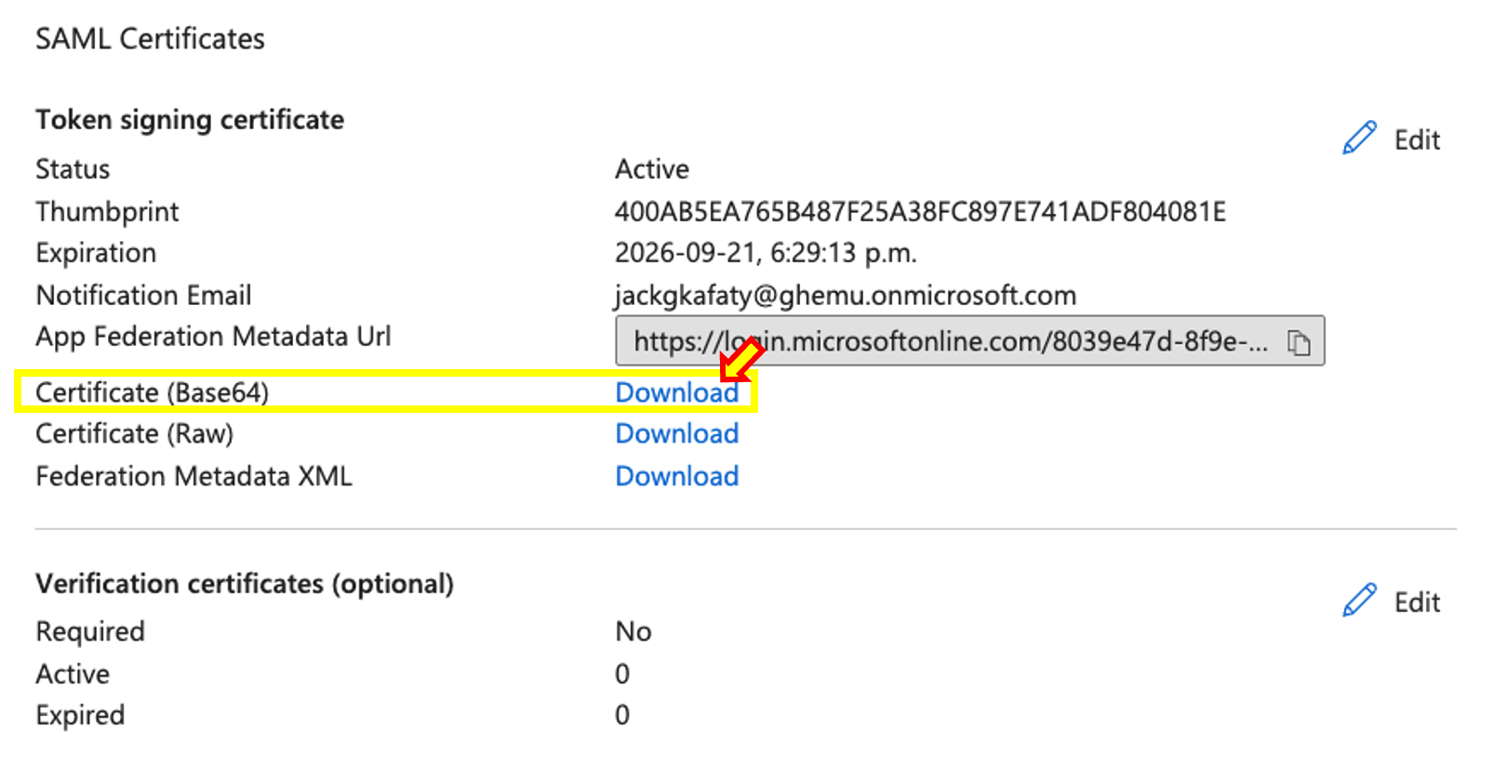Click the Certificate (Base64) label
This screenshot has height=770, width=1493.
tap(153, 392)
